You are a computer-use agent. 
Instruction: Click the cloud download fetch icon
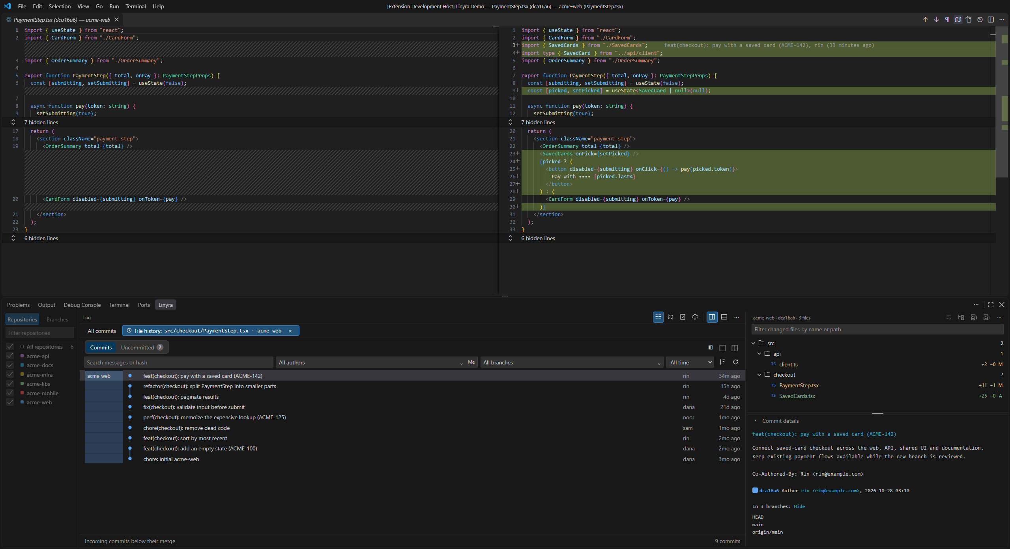[695, 317]
